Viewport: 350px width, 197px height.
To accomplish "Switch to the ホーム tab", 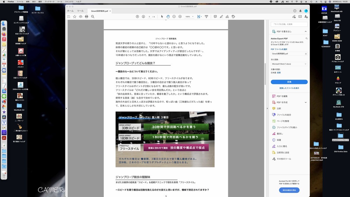I will coord(70,11).
